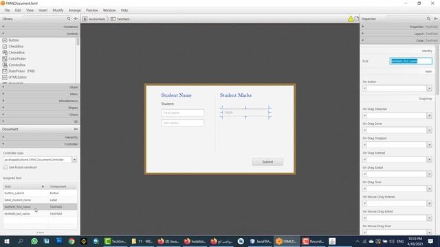This screenshot has height=247, width=440.
Task: Open the On Drag Detected dropdown arrow
Action: (x=429, y=115)
